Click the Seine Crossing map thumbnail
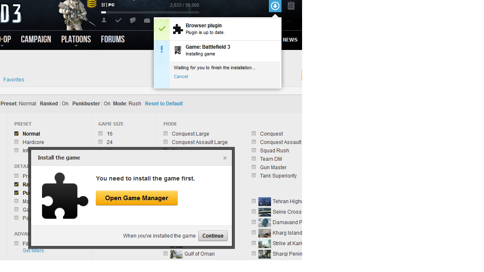Viewport: 484px width, 272px height. (x=265, y=212)
